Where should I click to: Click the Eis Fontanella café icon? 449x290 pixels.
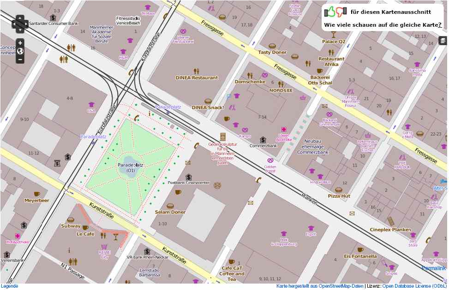click(360, 250)
